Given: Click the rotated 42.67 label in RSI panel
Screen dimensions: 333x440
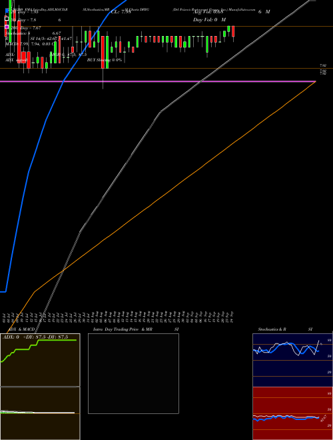Looking at the screenshot, I should 323,418.
